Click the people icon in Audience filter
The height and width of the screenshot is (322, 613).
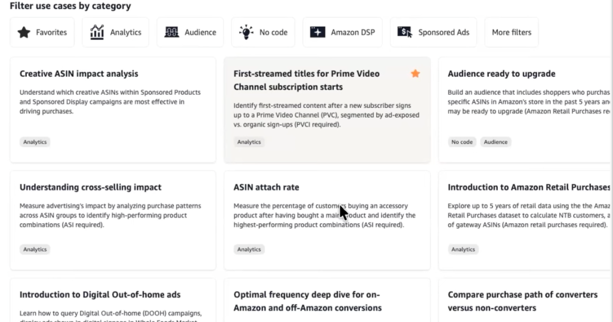171,32
